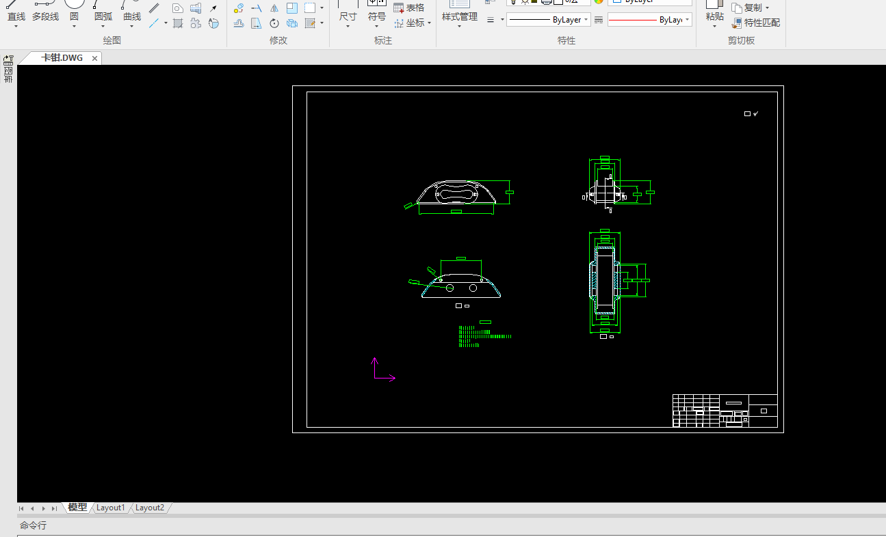
Task: Select the mirror tool in 修改 panel
Action: pyautogui.click(x=274, y=8)
